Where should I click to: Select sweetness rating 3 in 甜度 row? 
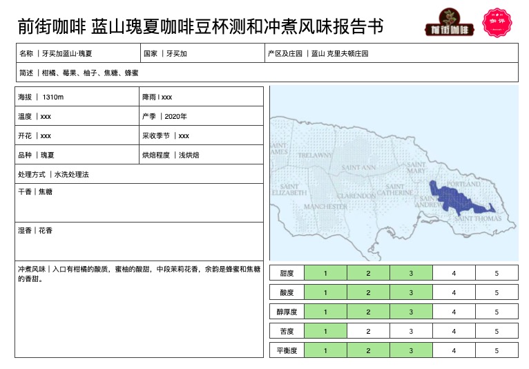411,273
